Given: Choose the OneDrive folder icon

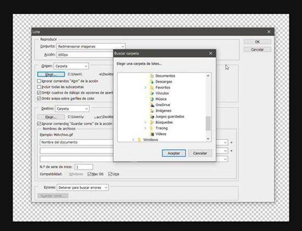Looking at the screenshot, I should pyautogui.click(x=152, y=105).
